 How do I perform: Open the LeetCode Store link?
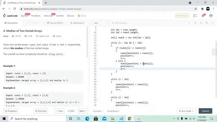tap(82, 16)
